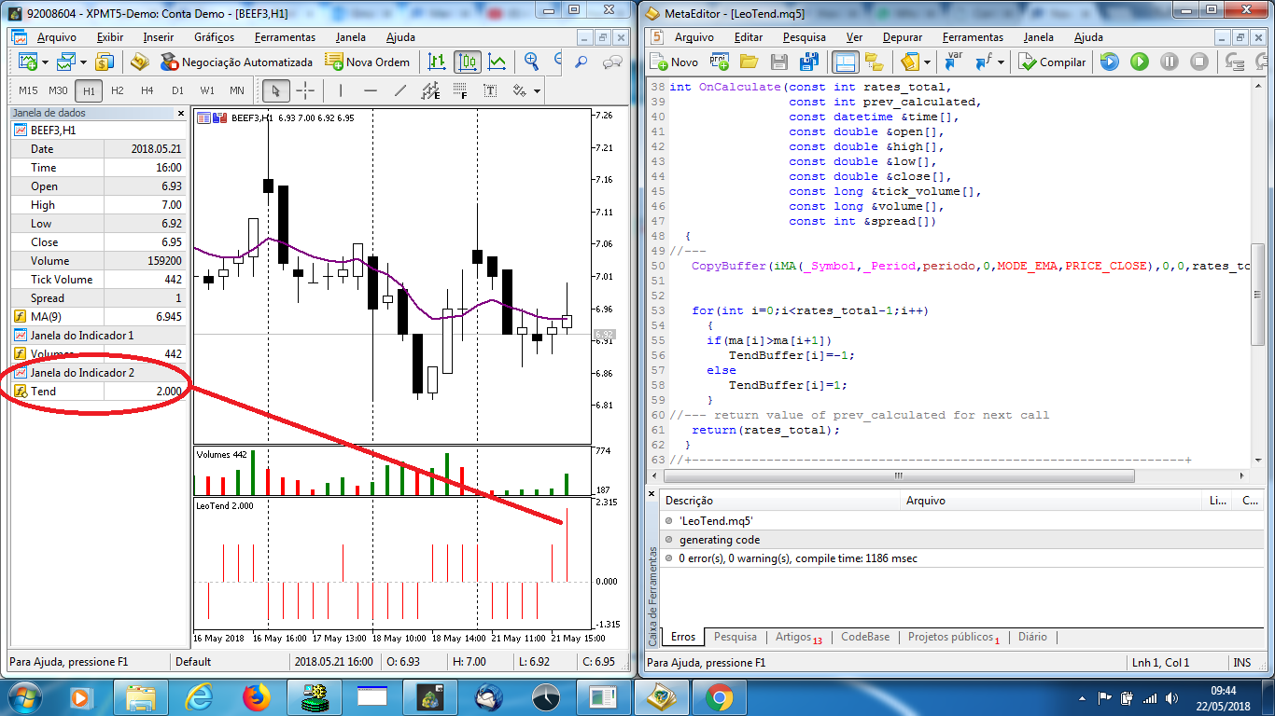Open the styler book icon
This screenshot has width=1275, height=716.
(910, 62)
